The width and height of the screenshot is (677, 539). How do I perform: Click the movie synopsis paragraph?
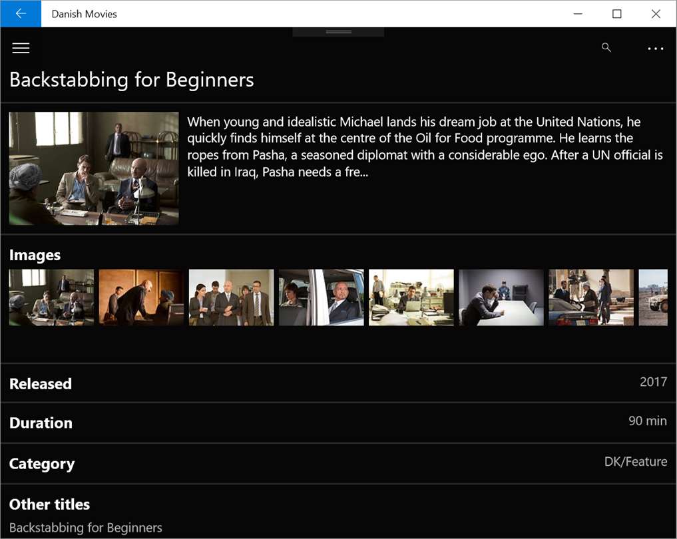coord(425,146)
